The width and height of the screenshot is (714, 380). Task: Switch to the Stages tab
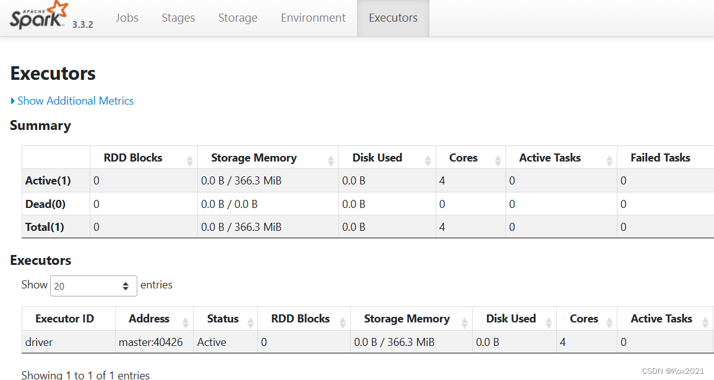[178, 18]
